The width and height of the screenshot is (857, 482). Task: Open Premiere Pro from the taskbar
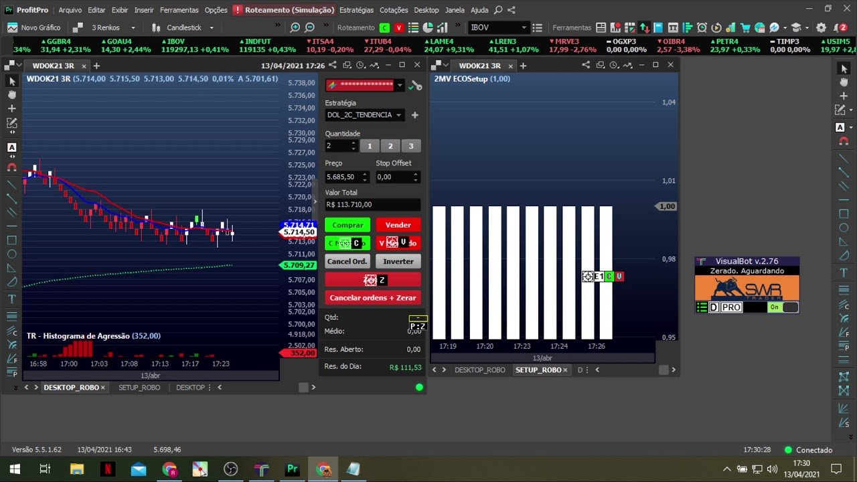click(x=292, y=469)
